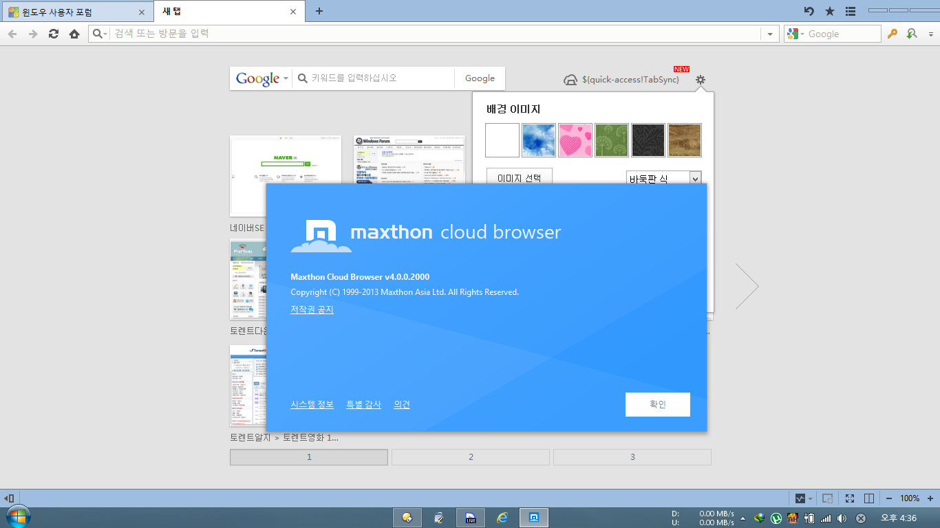The height and width of the screenshot is (528, 940).
Task: Click uTorrent tray icon
Action: point(776,518)
